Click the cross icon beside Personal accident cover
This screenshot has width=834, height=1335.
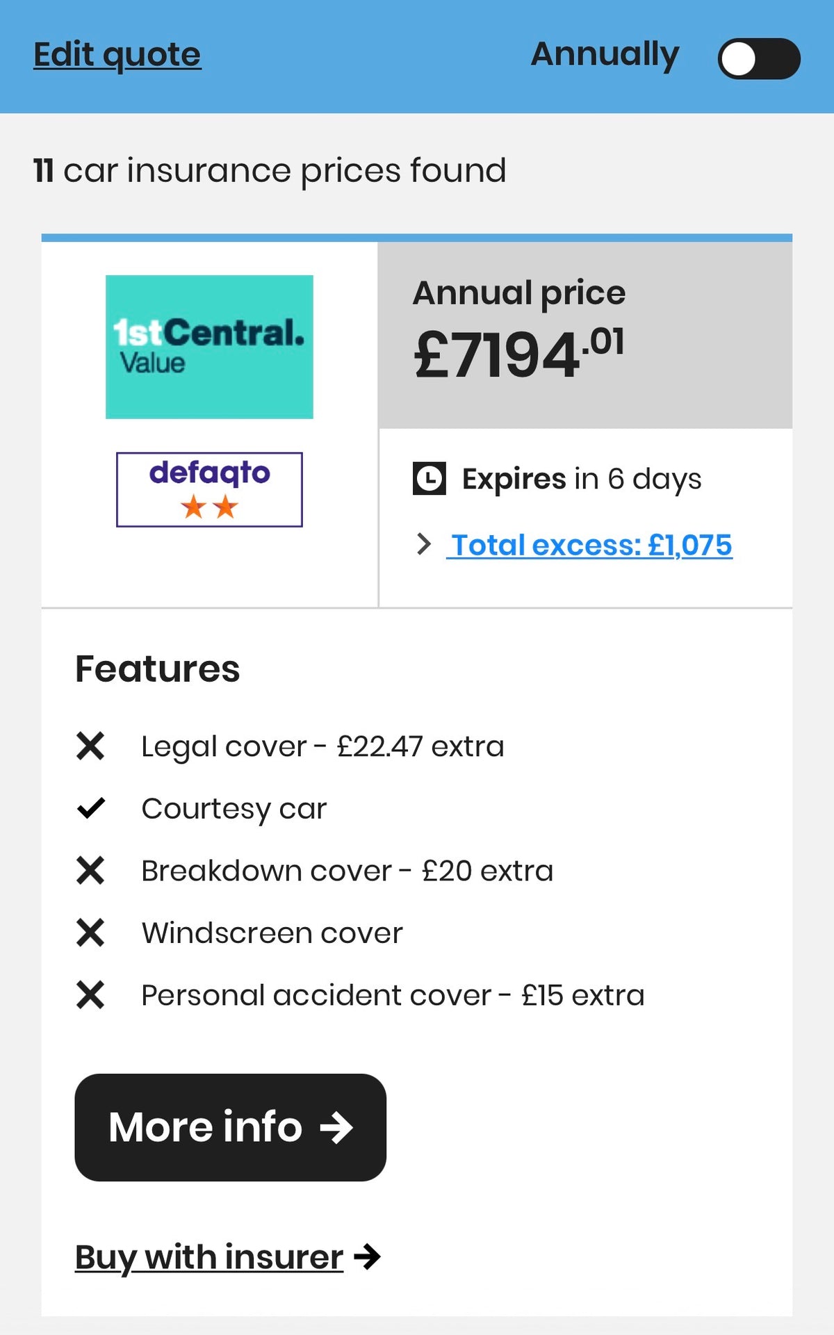(90, 995)
